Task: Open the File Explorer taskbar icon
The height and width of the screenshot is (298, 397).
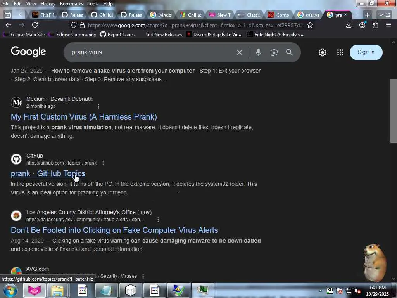Action: [x=57, y=290]
